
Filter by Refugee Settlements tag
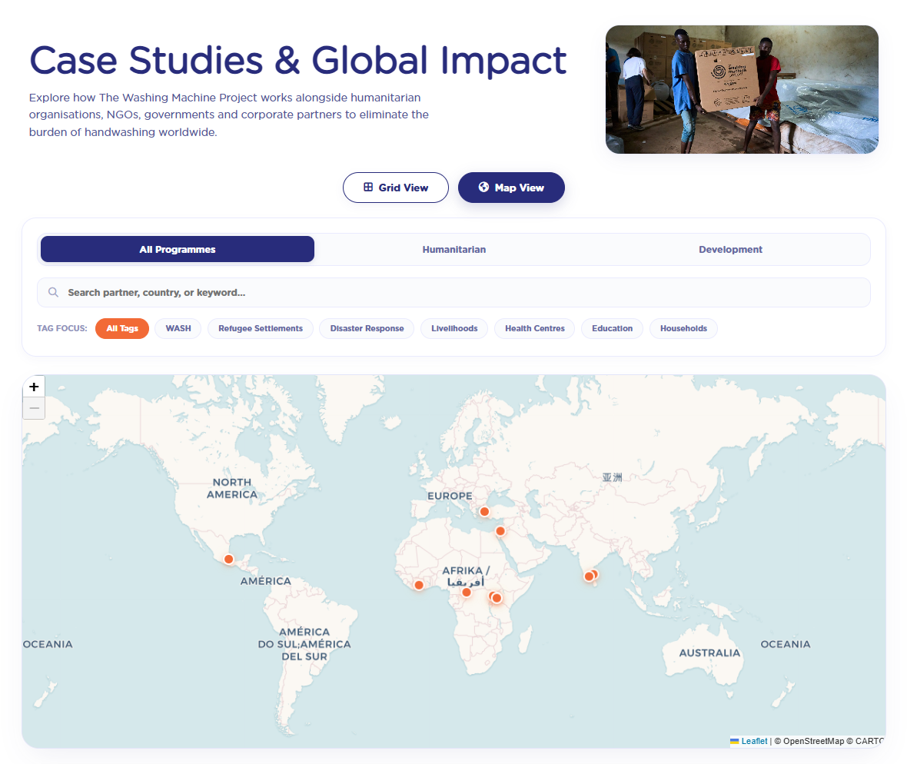pyautogui.click(x=261, y=328)
